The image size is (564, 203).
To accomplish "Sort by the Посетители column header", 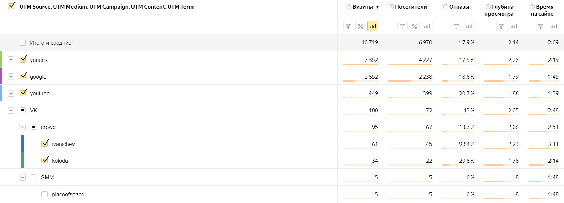I will click(411, 7).
